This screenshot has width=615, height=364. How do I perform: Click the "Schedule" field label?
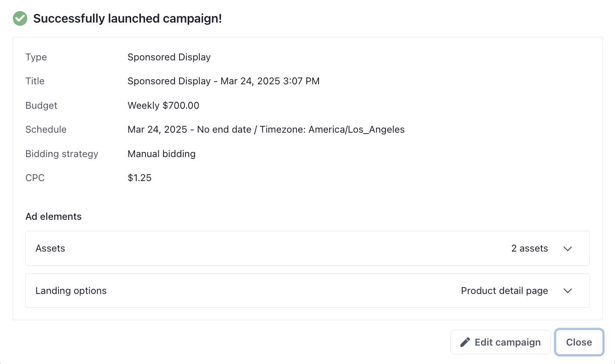(46, 129)
